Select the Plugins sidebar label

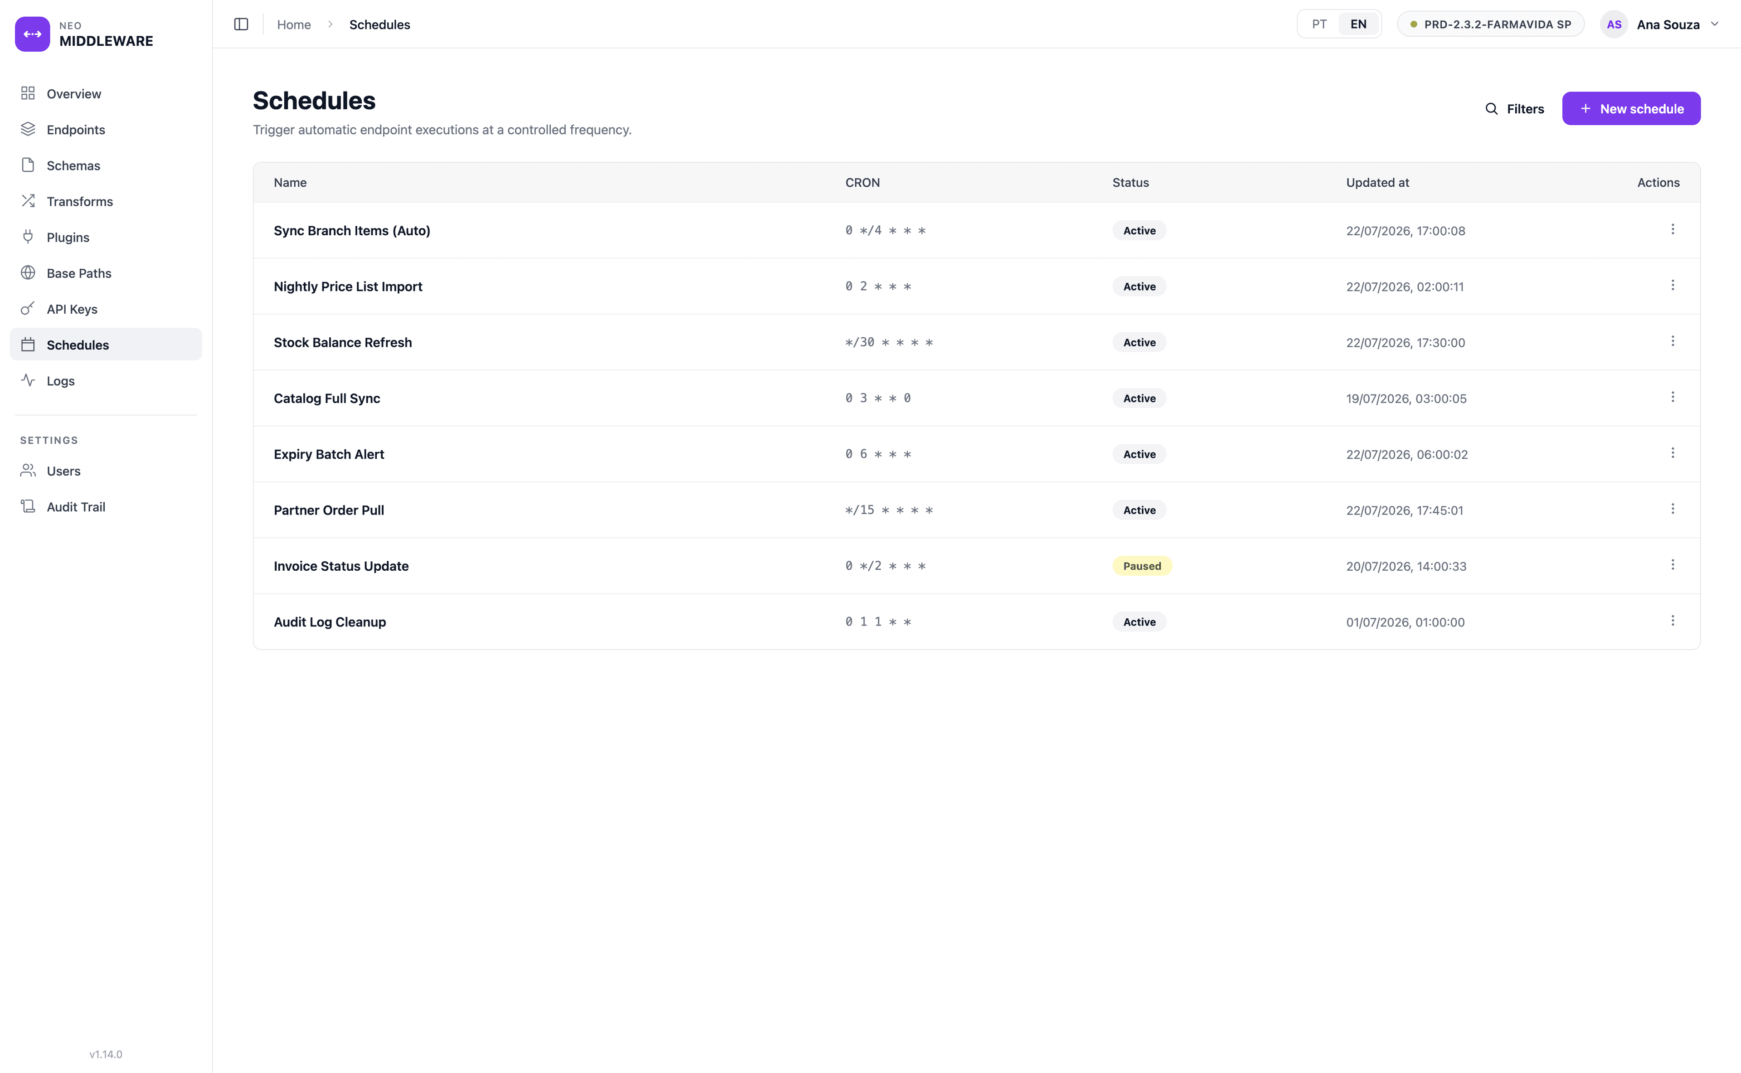point(68,237)
